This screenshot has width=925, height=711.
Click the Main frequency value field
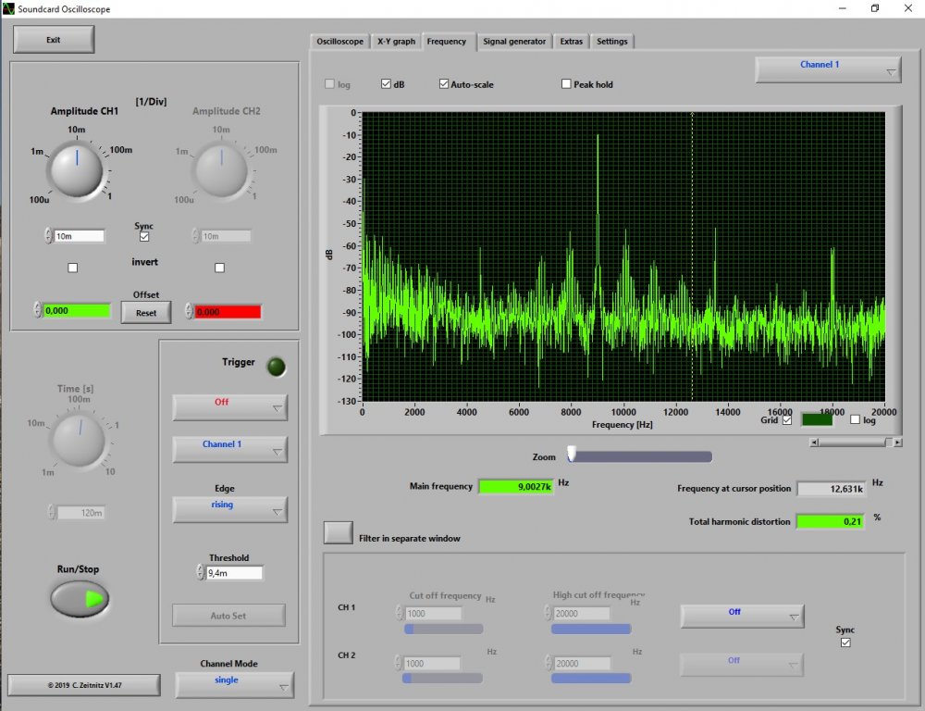[516, 487]
